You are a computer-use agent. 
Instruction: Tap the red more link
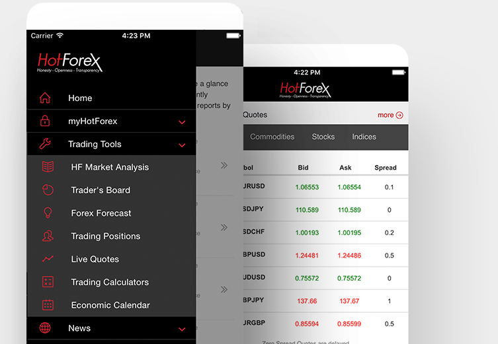click(x=386, y=115)
